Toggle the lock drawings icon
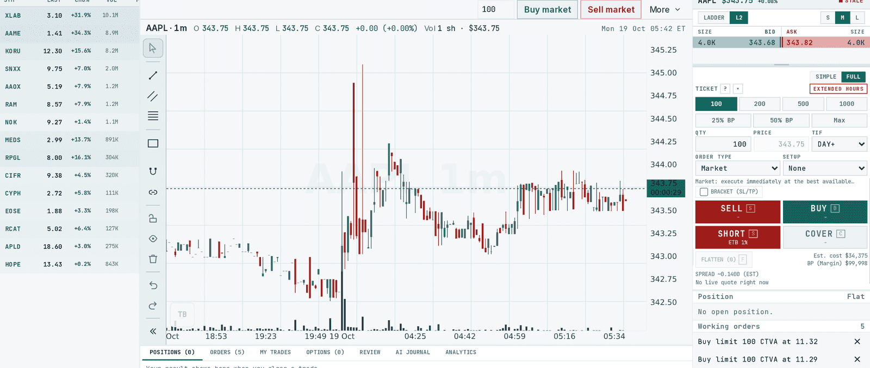The width and height of the screenshot is (870, 368). [153, 218]
